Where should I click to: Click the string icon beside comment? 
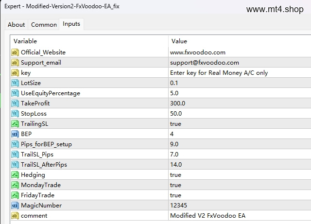(15, 216)
